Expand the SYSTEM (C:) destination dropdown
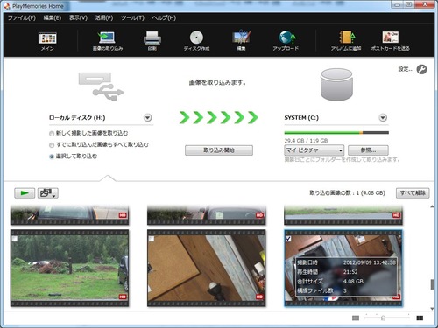 [x=383, y=118]
